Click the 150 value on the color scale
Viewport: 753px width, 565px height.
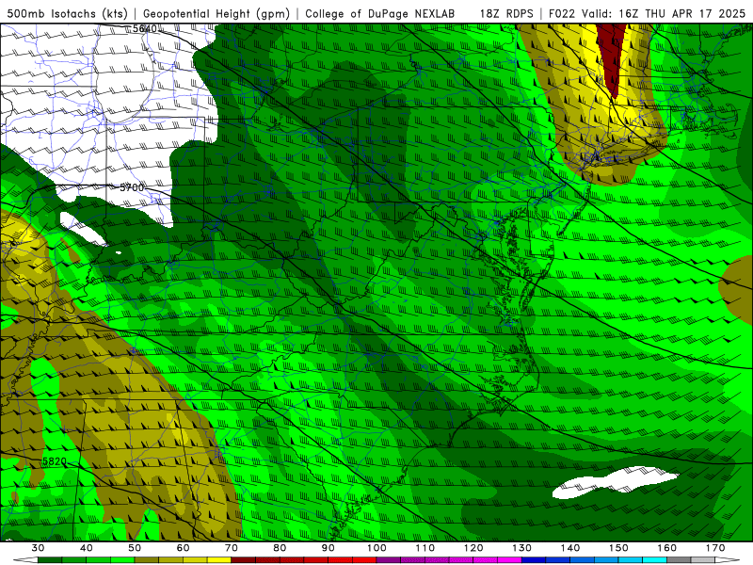(x=619, y=548)
